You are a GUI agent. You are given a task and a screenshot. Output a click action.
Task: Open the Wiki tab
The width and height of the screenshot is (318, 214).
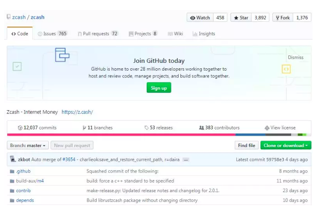coord(175,34)
